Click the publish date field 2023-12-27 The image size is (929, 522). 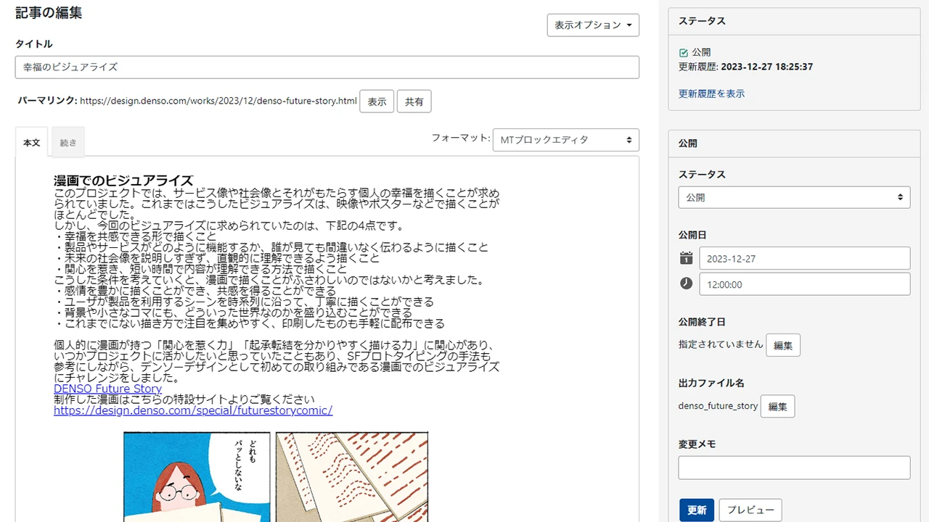click(x=804, y=258)
